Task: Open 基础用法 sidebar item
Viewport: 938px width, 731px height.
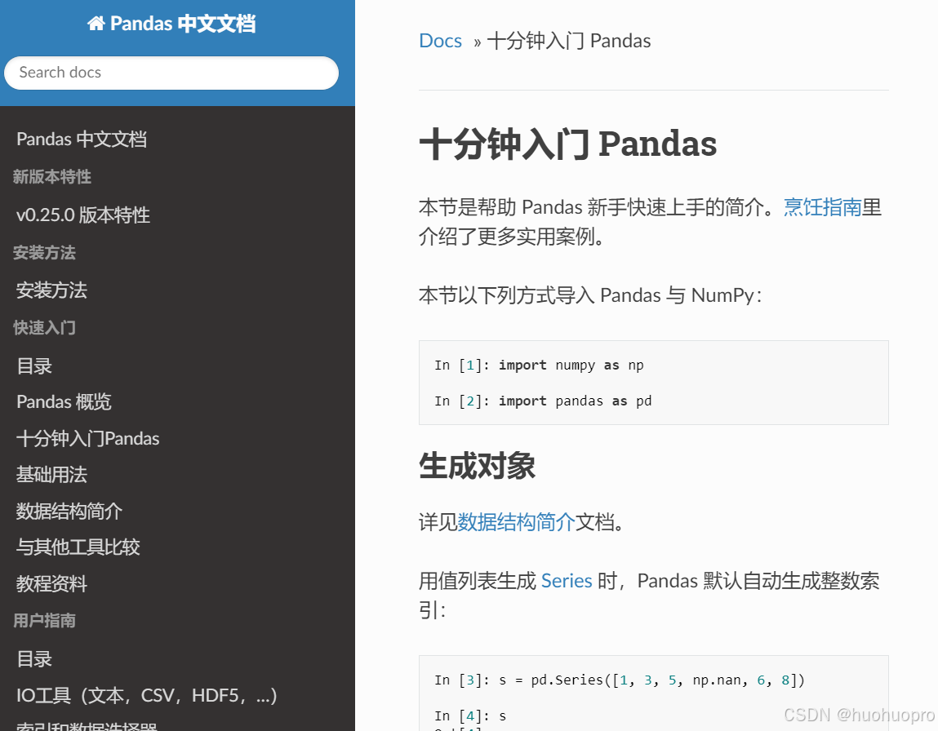Action: [51, 475]
